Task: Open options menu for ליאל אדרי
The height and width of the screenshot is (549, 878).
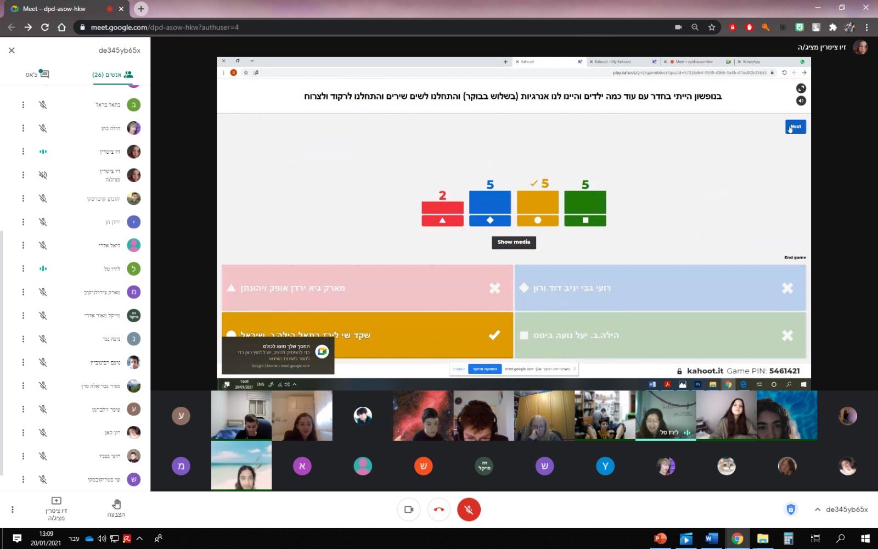Action: click(23, 245)
